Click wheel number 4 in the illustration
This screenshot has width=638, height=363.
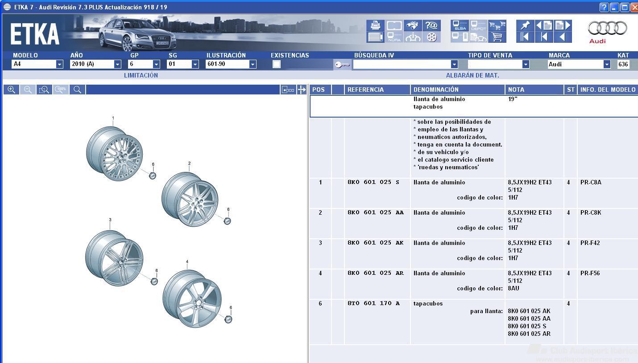click(192, 299)
